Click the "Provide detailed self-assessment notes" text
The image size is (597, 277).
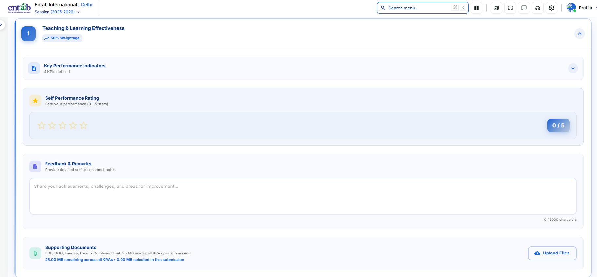coord(80,170)
